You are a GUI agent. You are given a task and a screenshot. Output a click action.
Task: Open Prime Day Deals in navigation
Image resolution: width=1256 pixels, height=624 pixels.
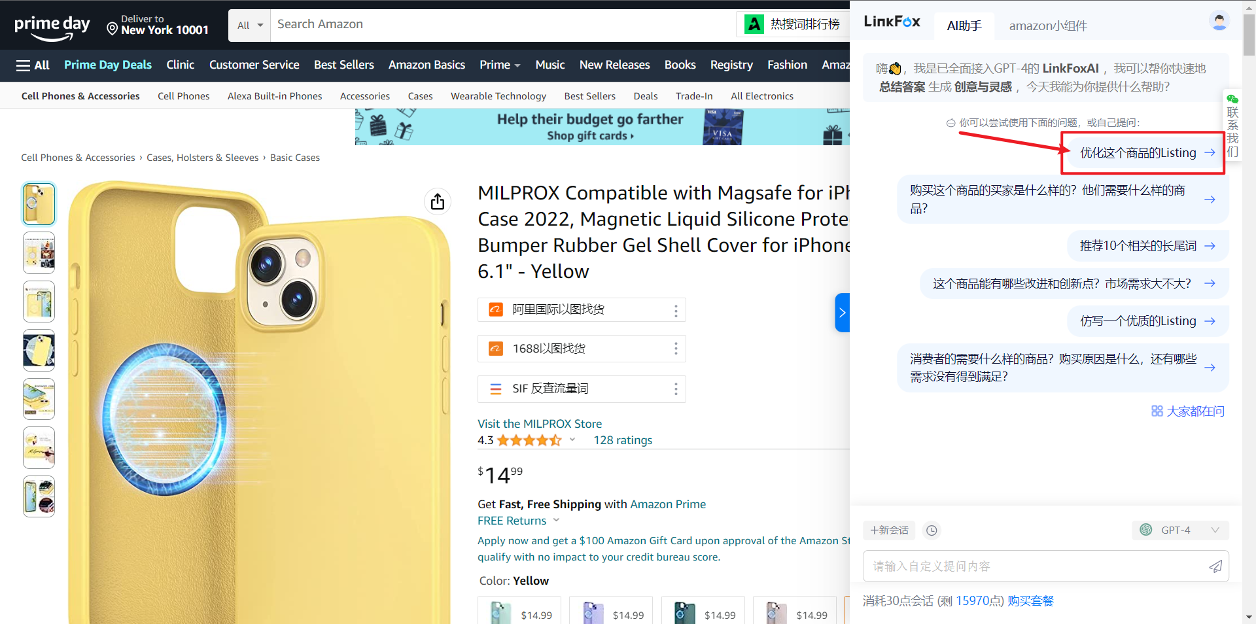point(108,65)
